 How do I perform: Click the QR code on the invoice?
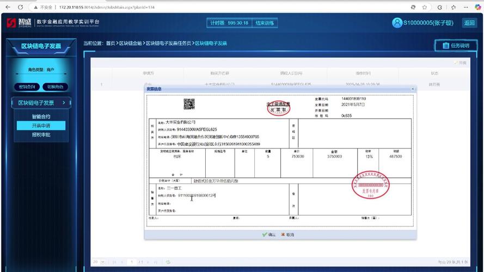189,104
